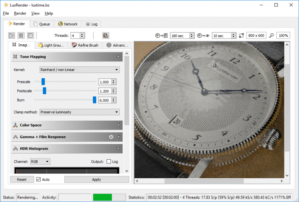Click the rendered watch image

(209, 110)
